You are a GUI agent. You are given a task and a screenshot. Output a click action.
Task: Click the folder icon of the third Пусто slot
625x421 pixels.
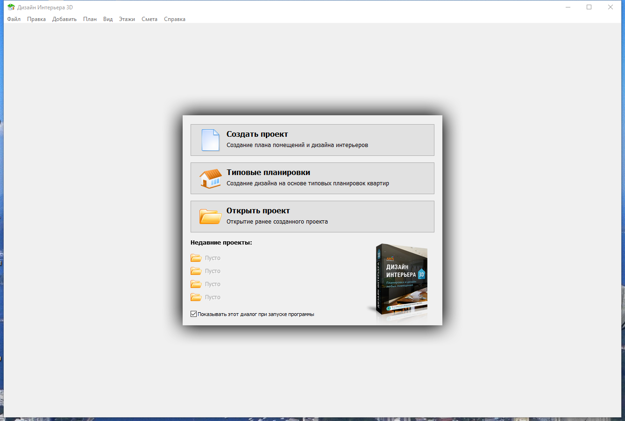[196, 284]
